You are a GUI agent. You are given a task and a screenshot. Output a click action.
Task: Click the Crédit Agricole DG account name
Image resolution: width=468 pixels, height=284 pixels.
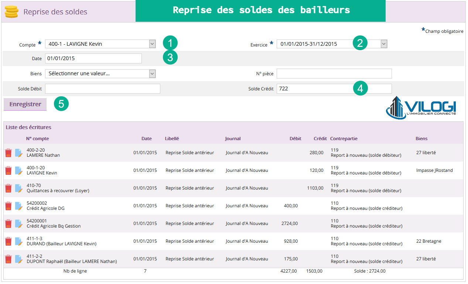[x=46, y=208]
